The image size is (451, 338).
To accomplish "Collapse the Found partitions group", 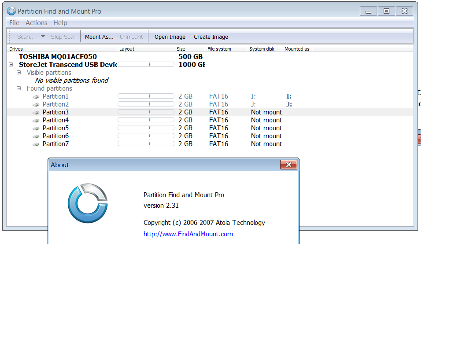I will (x=18, y=88).
